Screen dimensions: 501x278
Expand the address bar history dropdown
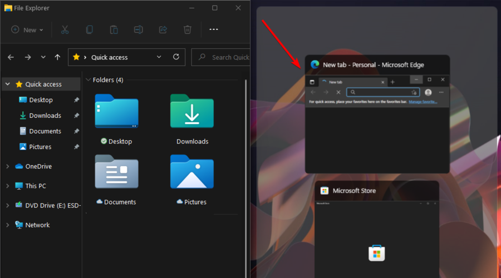(159, 57)
